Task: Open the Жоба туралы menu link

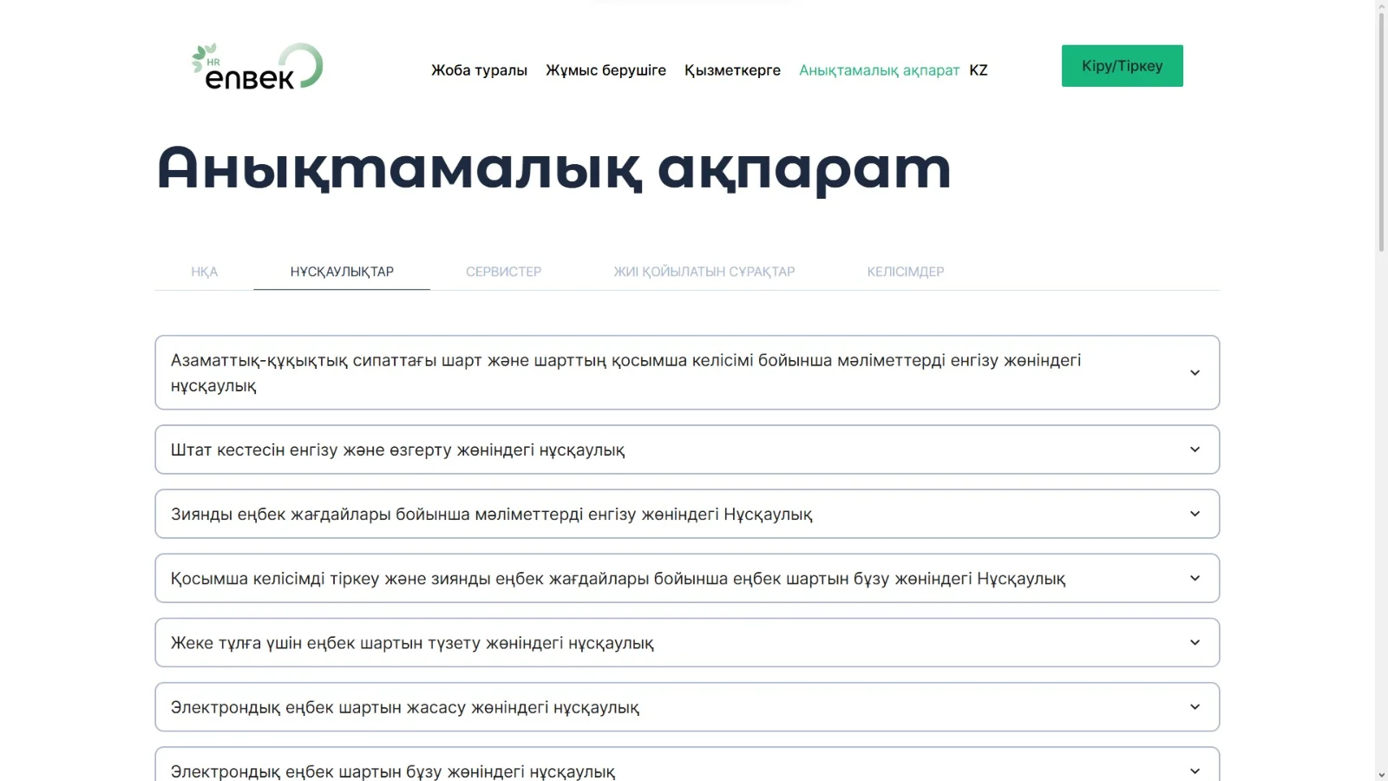Action: point(479,70)
